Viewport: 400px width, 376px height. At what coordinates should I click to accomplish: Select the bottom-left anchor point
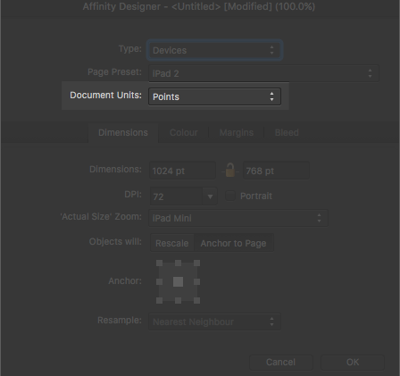tap(159, 300)
